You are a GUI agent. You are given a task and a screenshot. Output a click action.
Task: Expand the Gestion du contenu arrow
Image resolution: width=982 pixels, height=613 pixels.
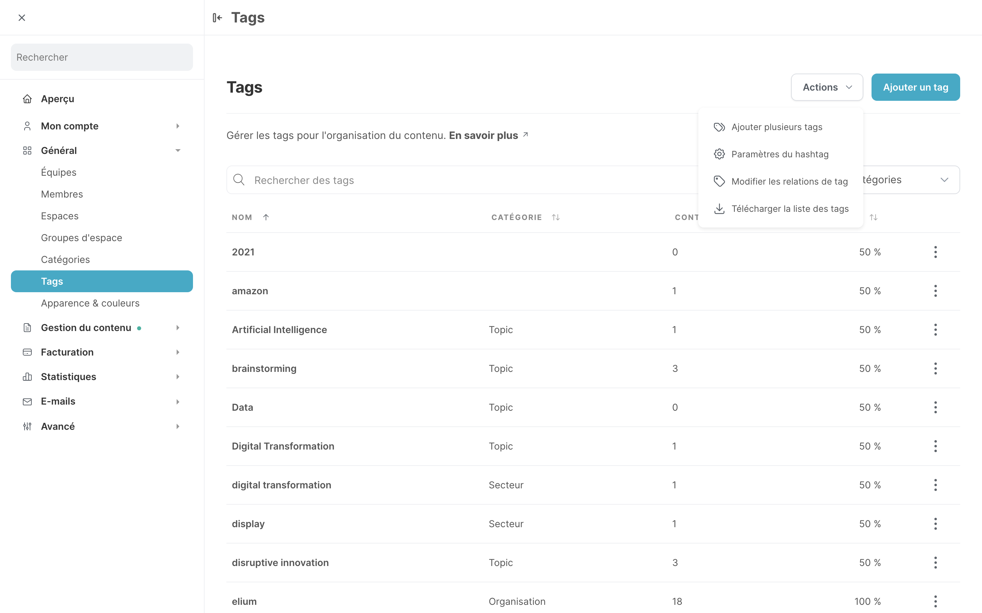tap(178, 328)
